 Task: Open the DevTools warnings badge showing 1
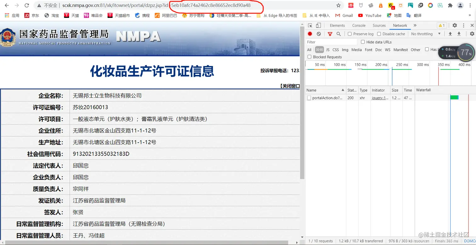(x=441, y=25)
